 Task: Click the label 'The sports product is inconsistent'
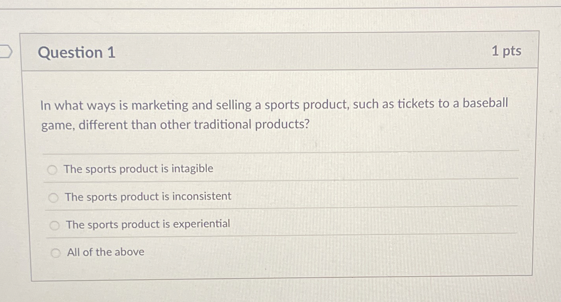coord(148,196)
